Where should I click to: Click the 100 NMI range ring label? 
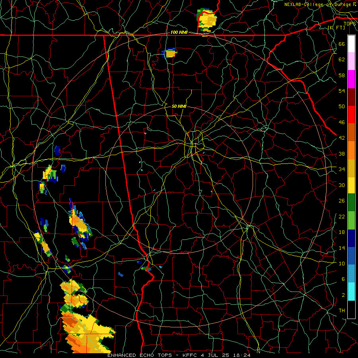tap(179, 32)
